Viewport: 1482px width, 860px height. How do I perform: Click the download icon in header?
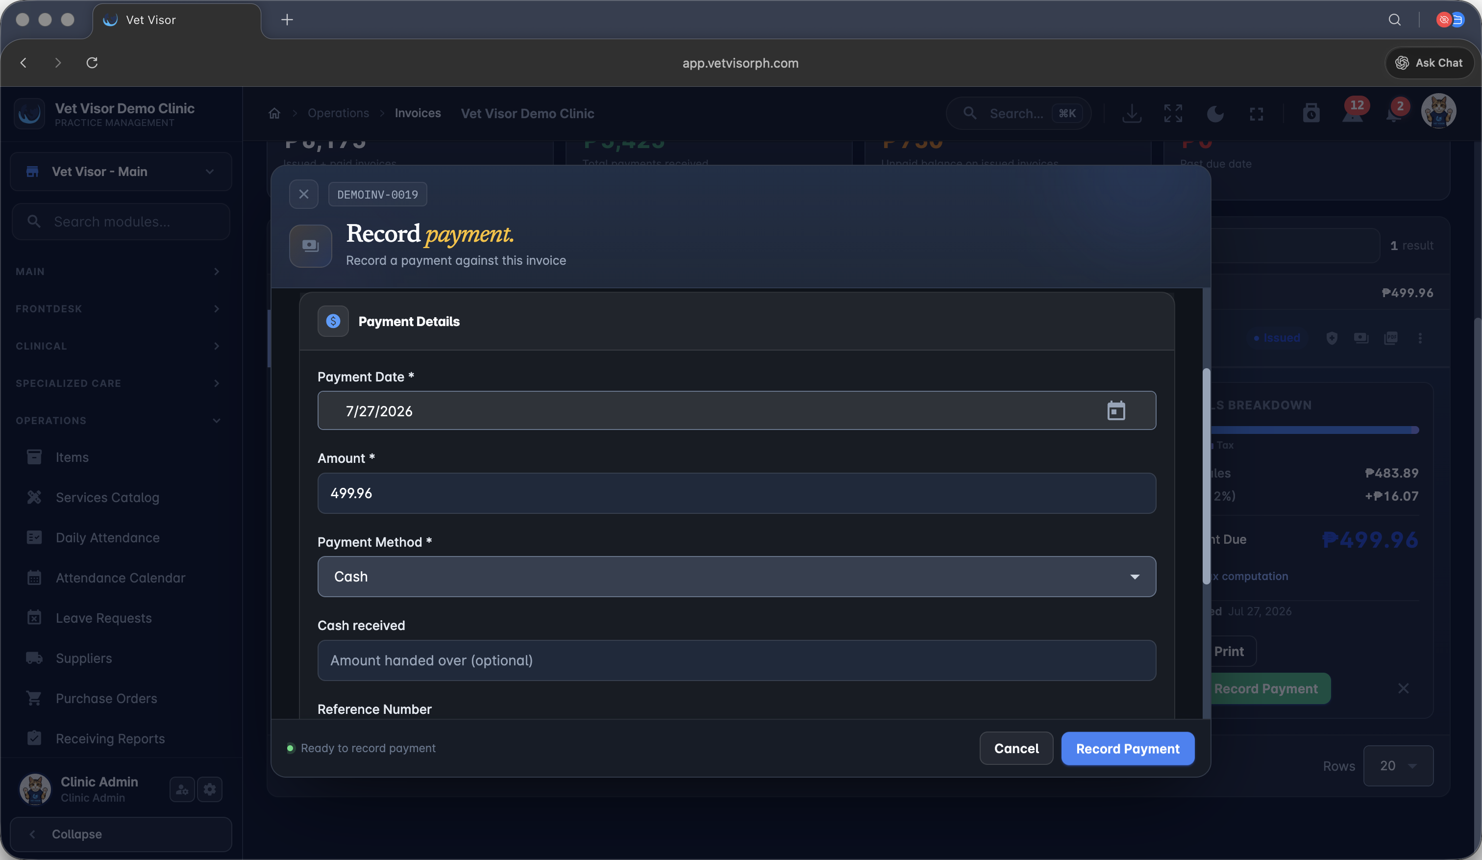1132,114
